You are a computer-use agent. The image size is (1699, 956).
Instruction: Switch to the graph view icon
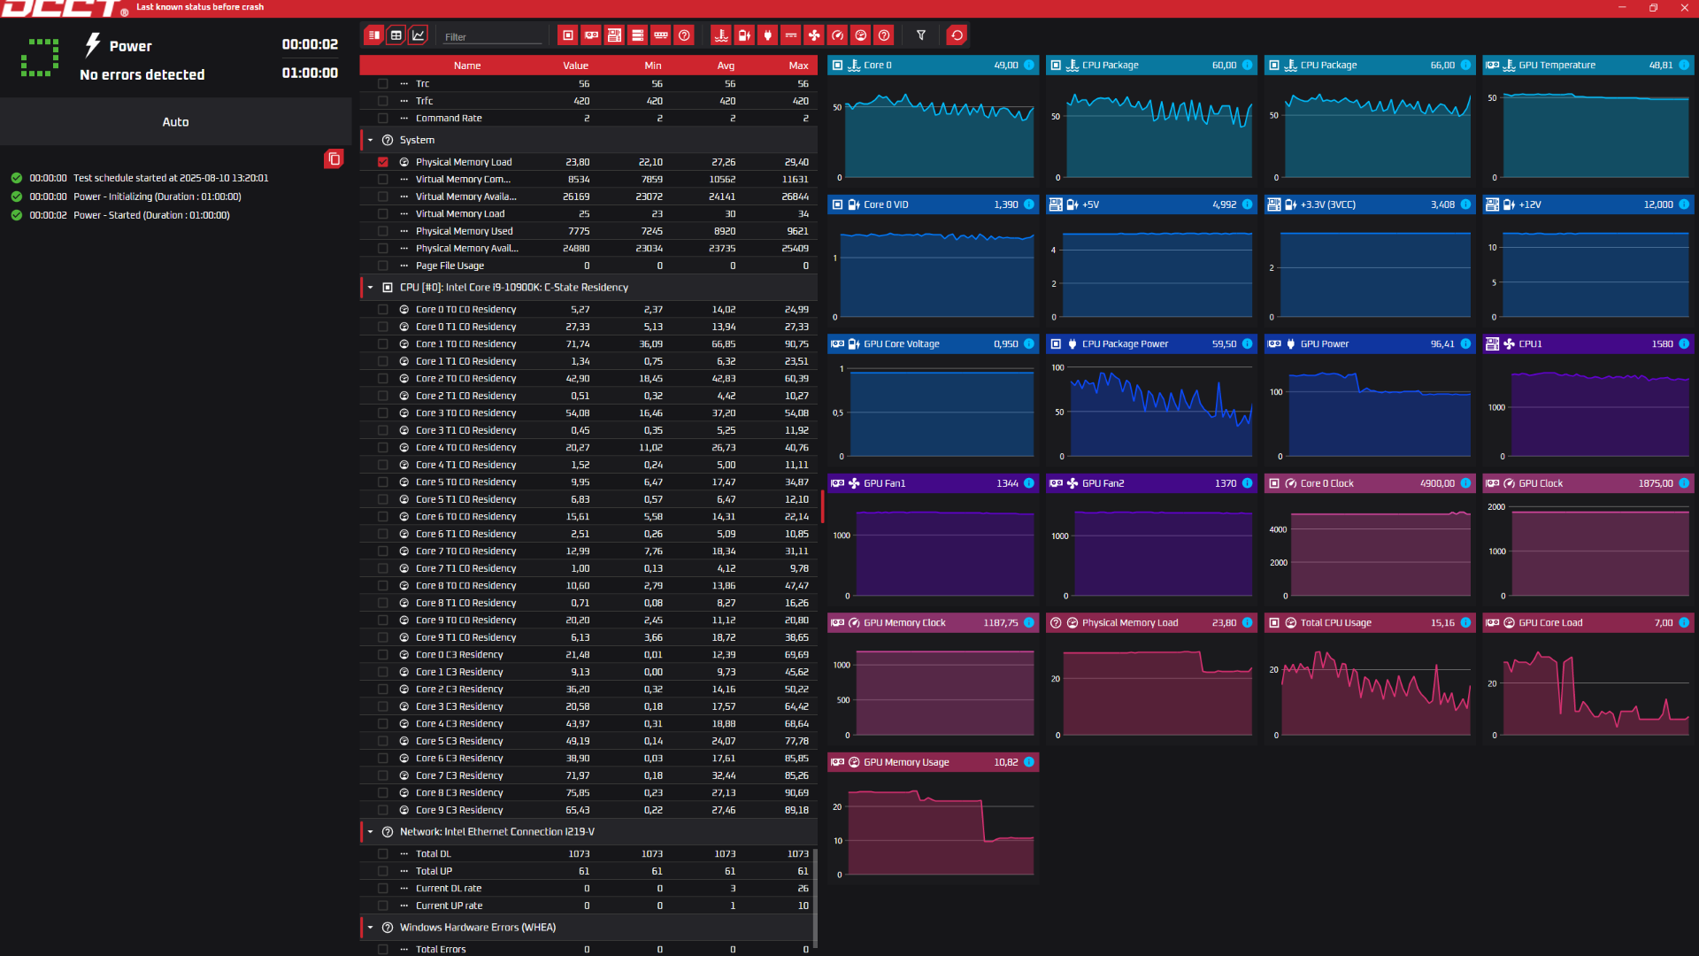click(x=419, y=35)
